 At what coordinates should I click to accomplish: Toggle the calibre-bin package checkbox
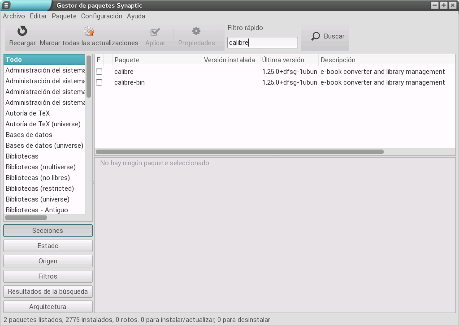click(x=99, y=82)
